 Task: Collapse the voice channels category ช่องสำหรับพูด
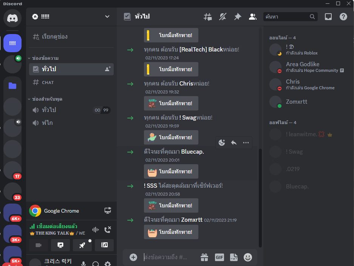[x=45, y=99]
